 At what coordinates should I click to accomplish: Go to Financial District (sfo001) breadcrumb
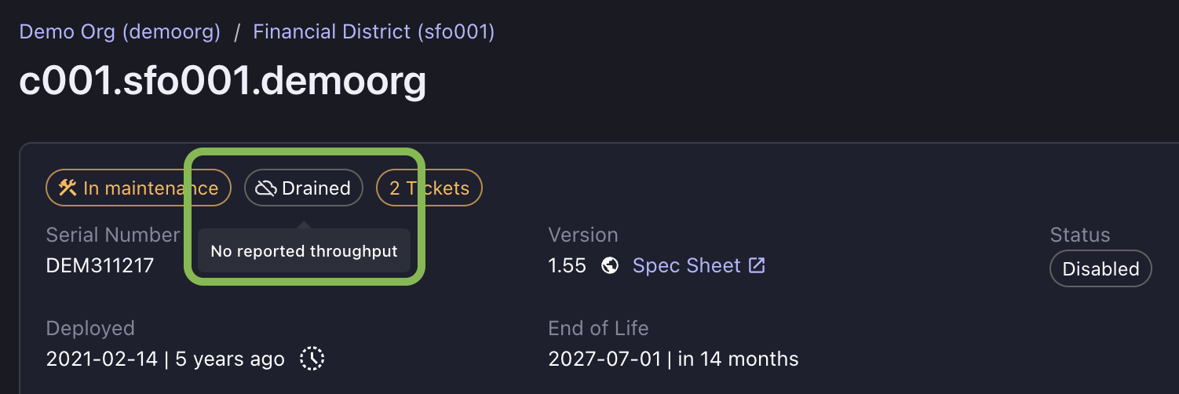tap(374, 32)
